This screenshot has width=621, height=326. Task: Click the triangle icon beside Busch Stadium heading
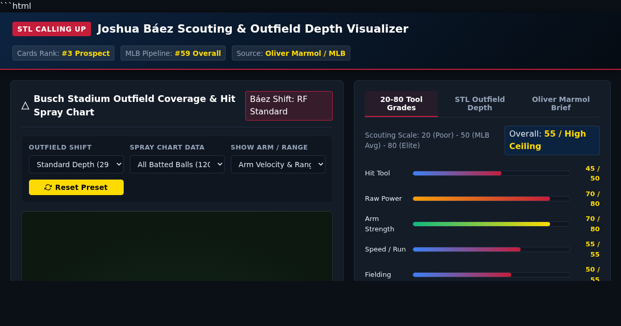coord(25,106)
